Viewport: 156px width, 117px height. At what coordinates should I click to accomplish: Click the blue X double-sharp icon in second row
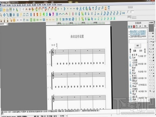pyautogui.click(x=57, y=14)
